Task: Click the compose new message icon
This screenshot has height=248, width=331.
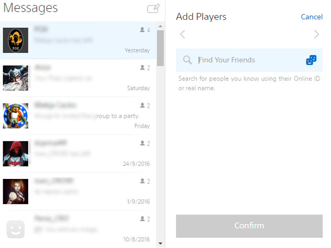Action: tap(153, 8)
